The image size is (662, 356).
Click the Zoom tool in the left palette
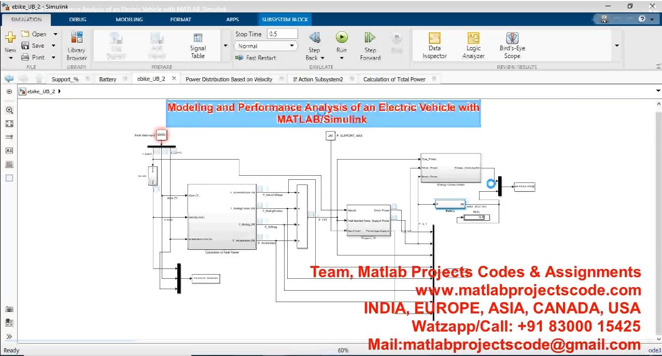pos(9,110)
